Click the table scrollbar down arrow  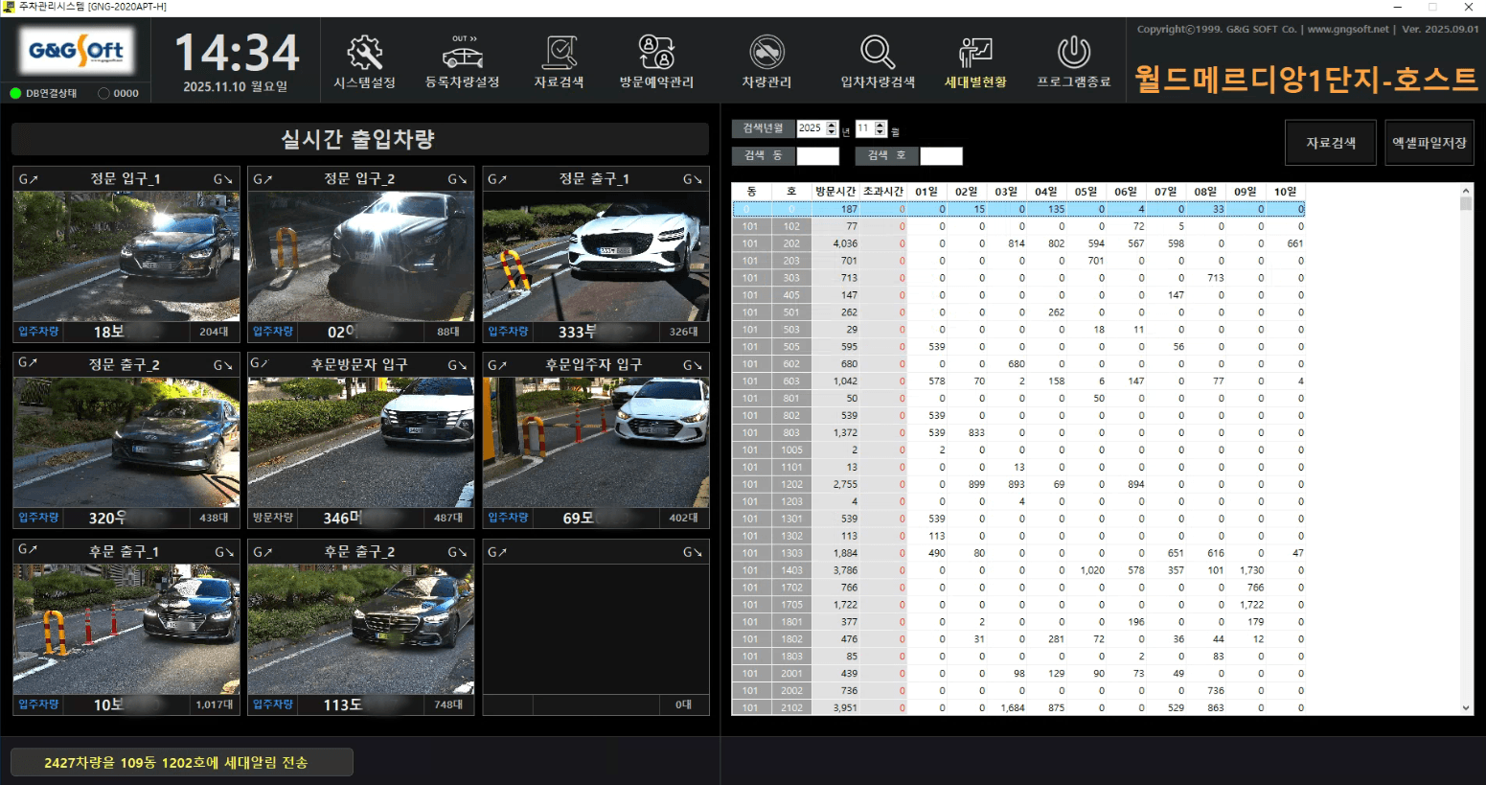tap(1466, 707)
